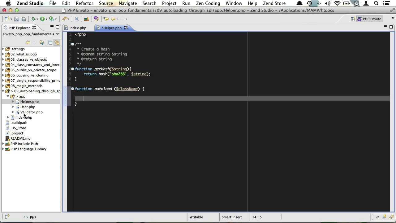Maximize the PHP Explorer panel

coord(58,27)
